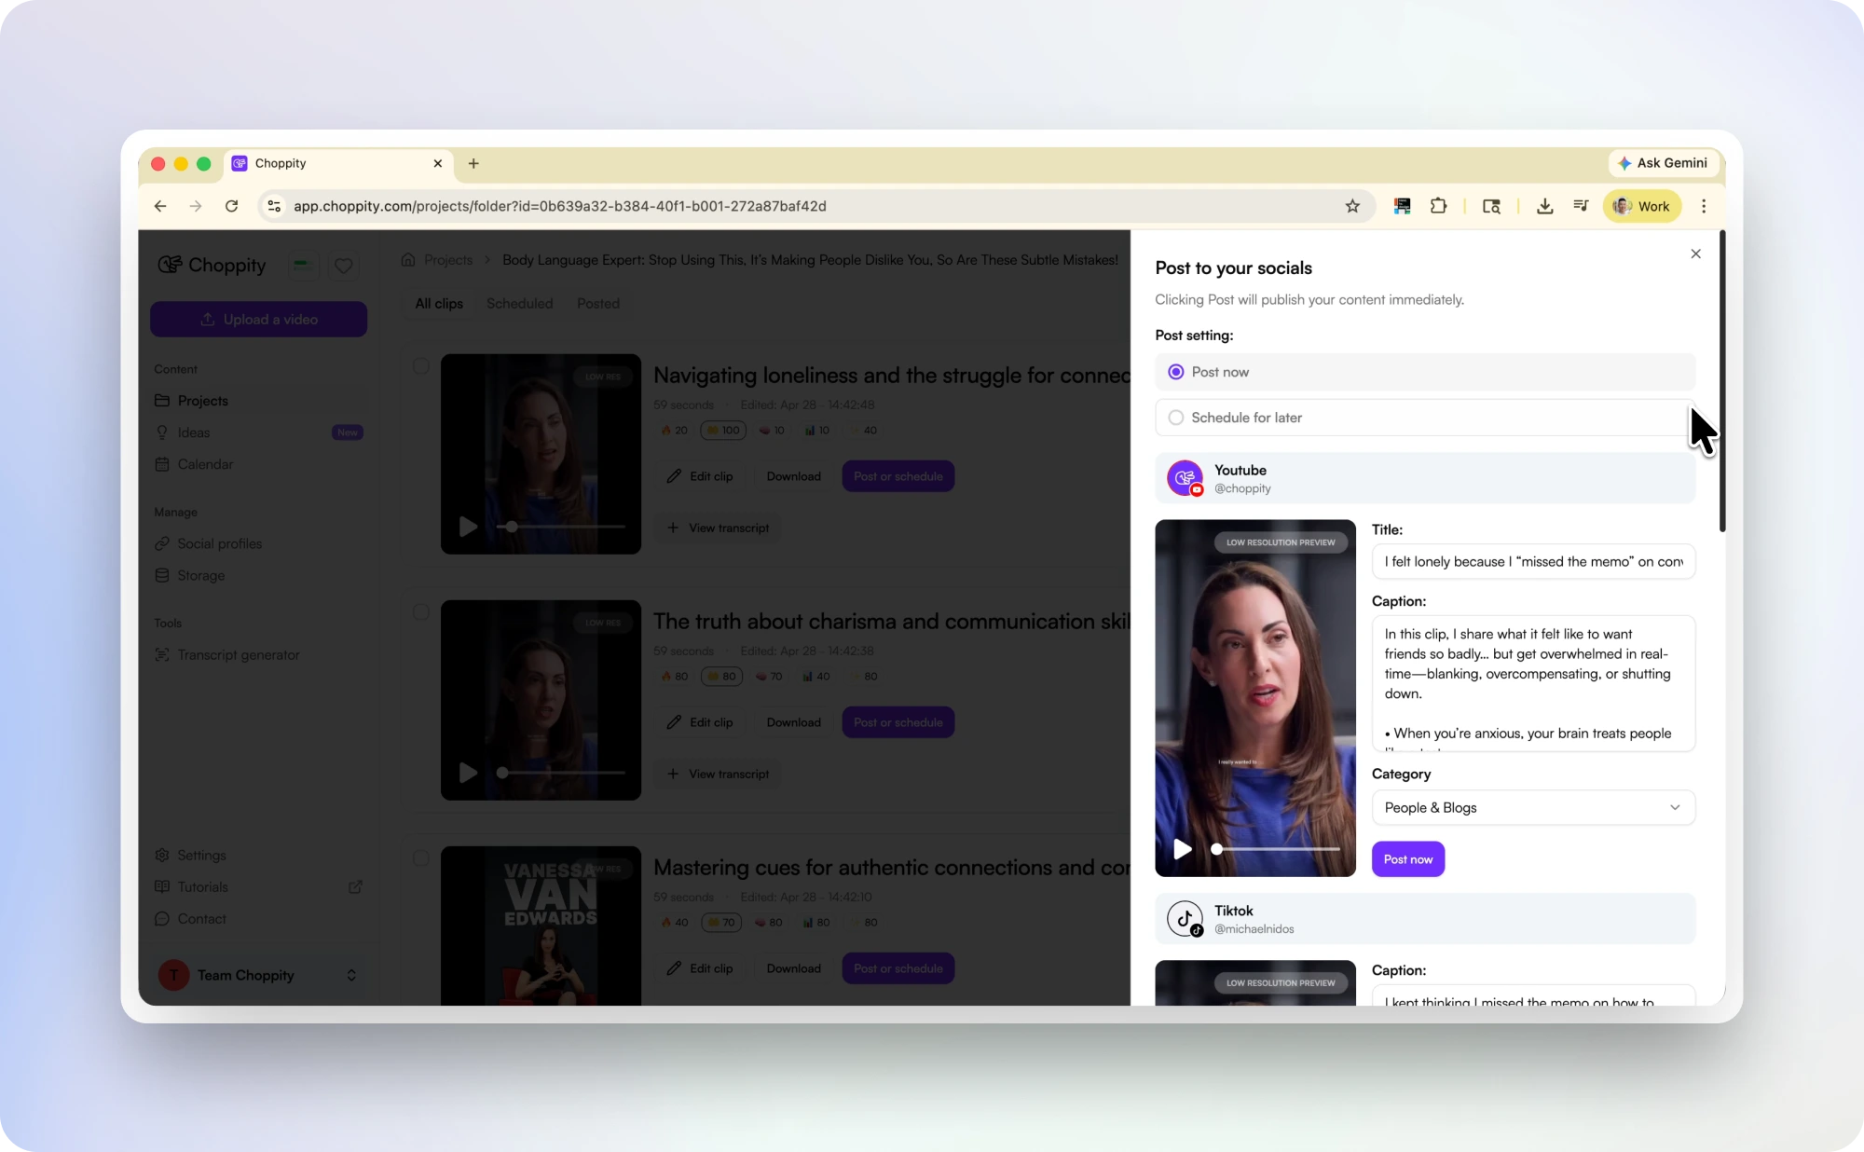Open the People & Blogs category dropdown

(x=1533, y=807)
